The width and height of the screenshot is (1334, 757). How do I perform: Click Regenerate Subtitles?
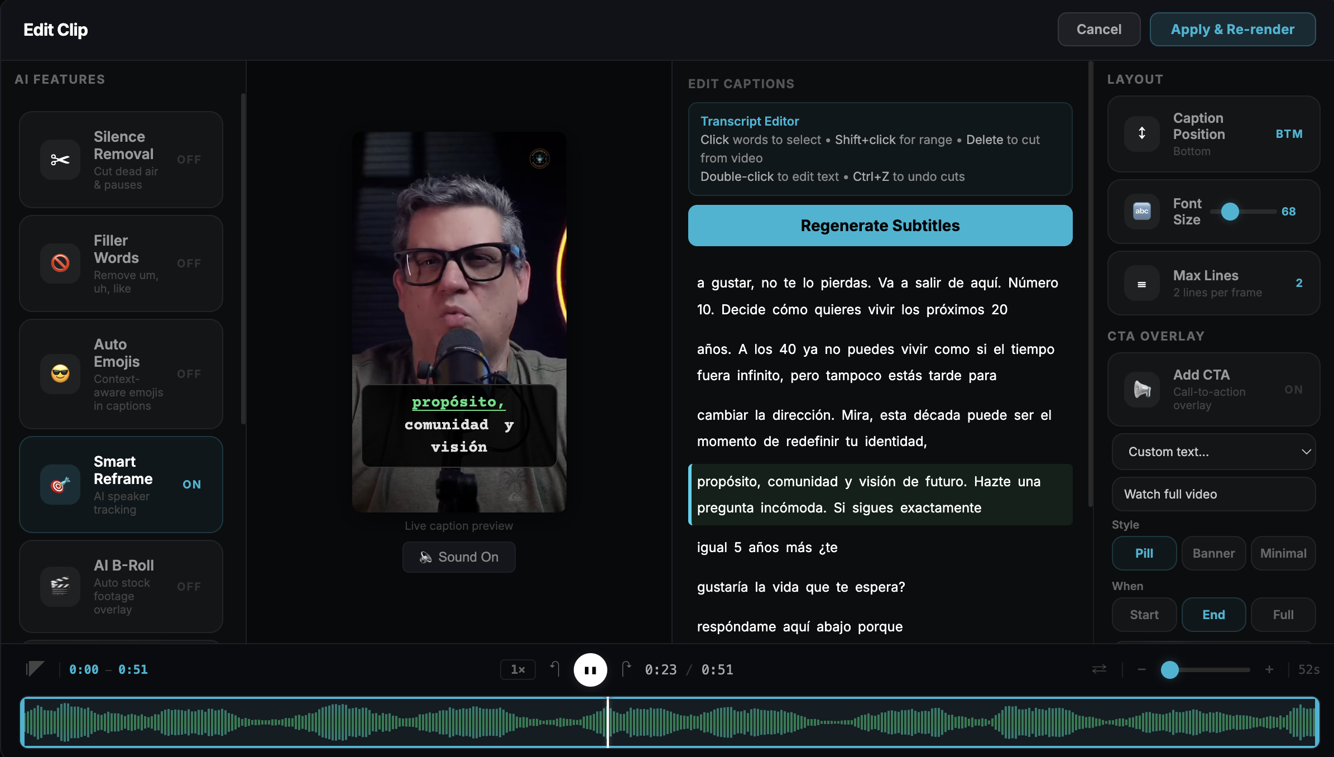tap(880, 226)
